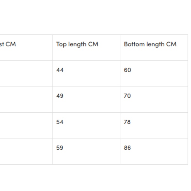Click the "Top length CM" column header
The image size is (191, 191).
[x=77, y=44]
